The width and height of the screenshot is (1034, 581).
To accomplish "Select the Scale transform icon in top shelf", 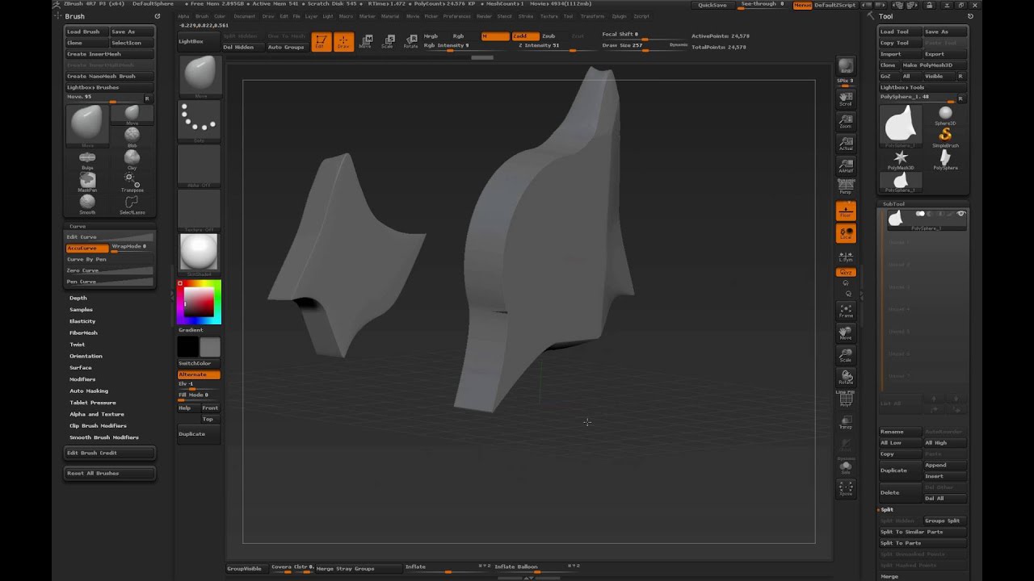I will point(388,42).
